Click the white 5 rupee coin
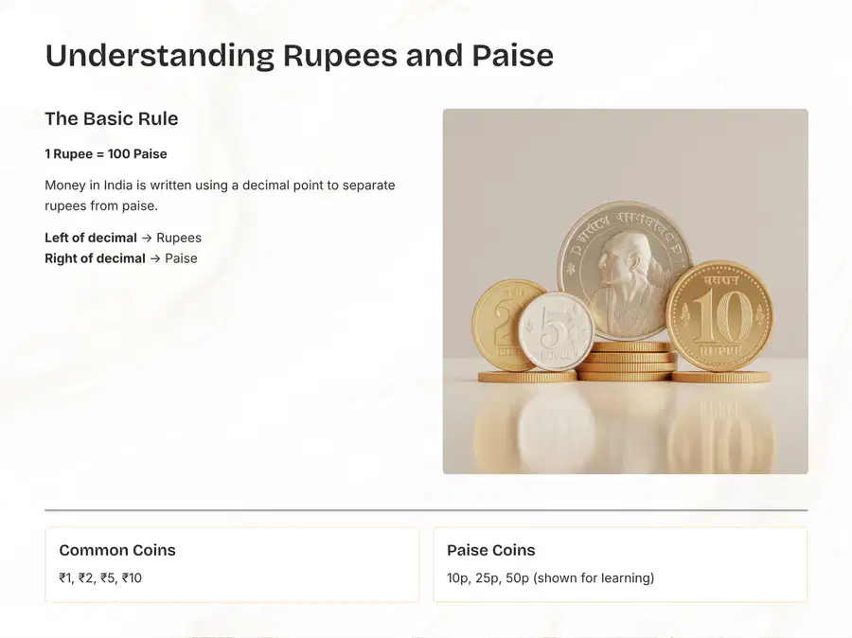This screenshot has height=638, width=852. [556, 331]
